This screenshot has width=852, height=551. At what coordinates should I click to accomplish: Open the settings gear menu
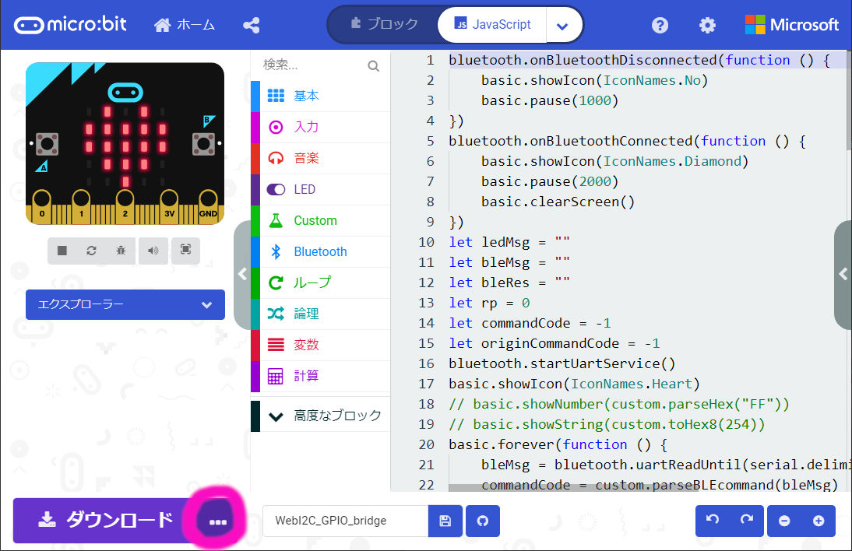click(x=707, y=26)
